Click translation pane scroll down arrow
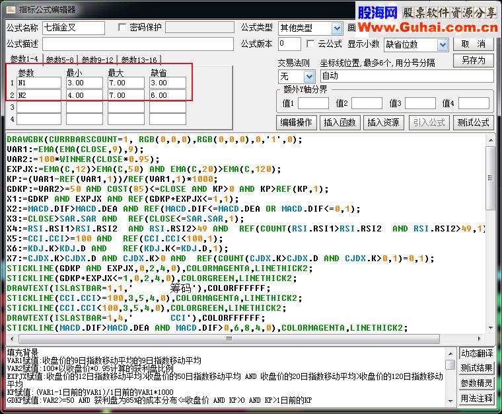The width and height of the screenshot is (502, 414). [x=450, y=401]
